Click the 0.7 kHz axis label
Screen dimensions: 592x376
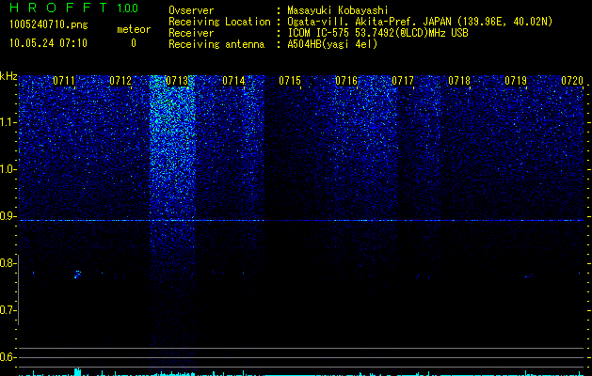pyautogui.click(x=8, y=310)
